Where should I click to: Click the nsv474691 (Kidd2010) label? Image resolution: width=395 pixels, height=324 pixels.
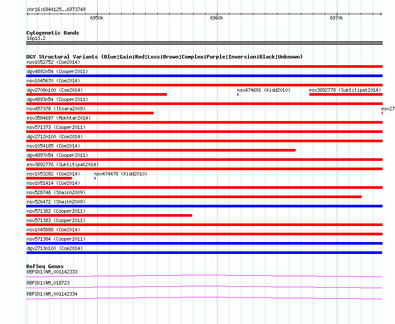coord(264,90)
